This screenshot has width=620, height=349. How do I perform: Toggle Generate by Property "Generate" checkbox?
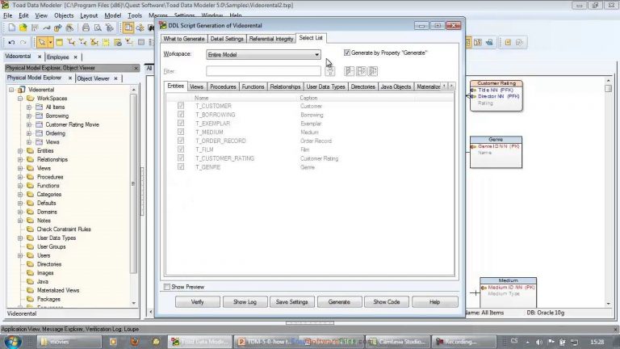point(347,53)
